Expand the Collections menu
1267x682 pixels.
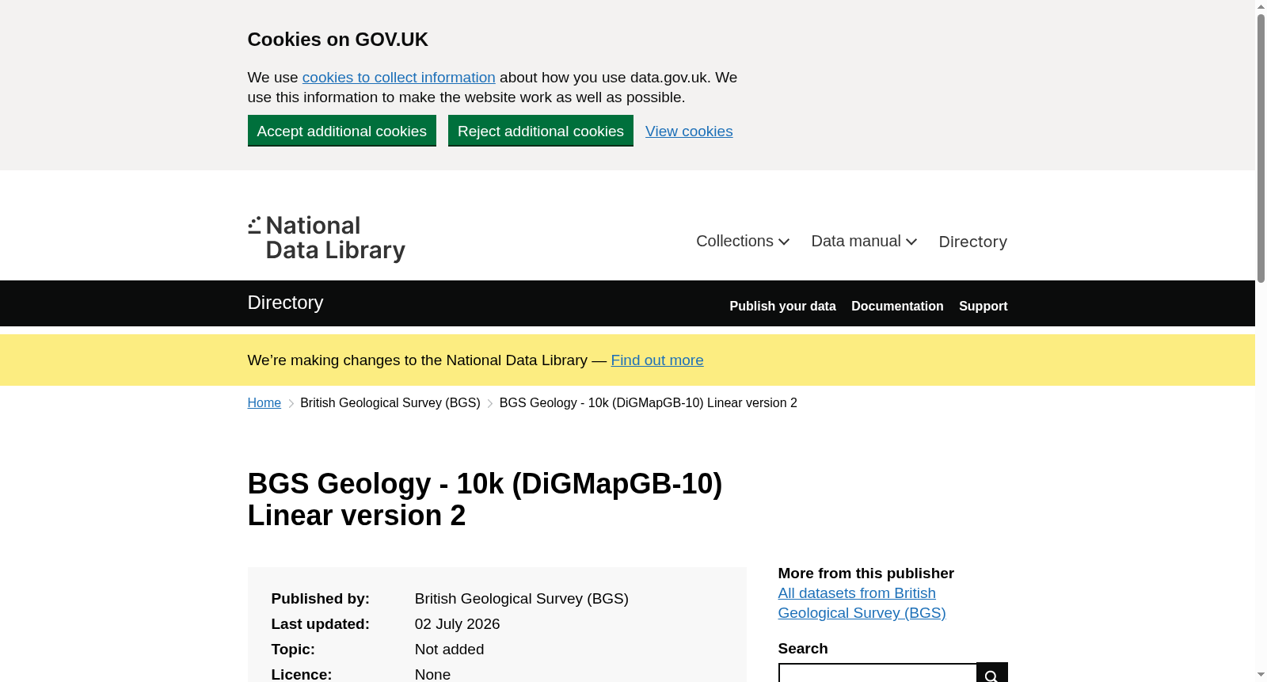click(x=743, y=242)
